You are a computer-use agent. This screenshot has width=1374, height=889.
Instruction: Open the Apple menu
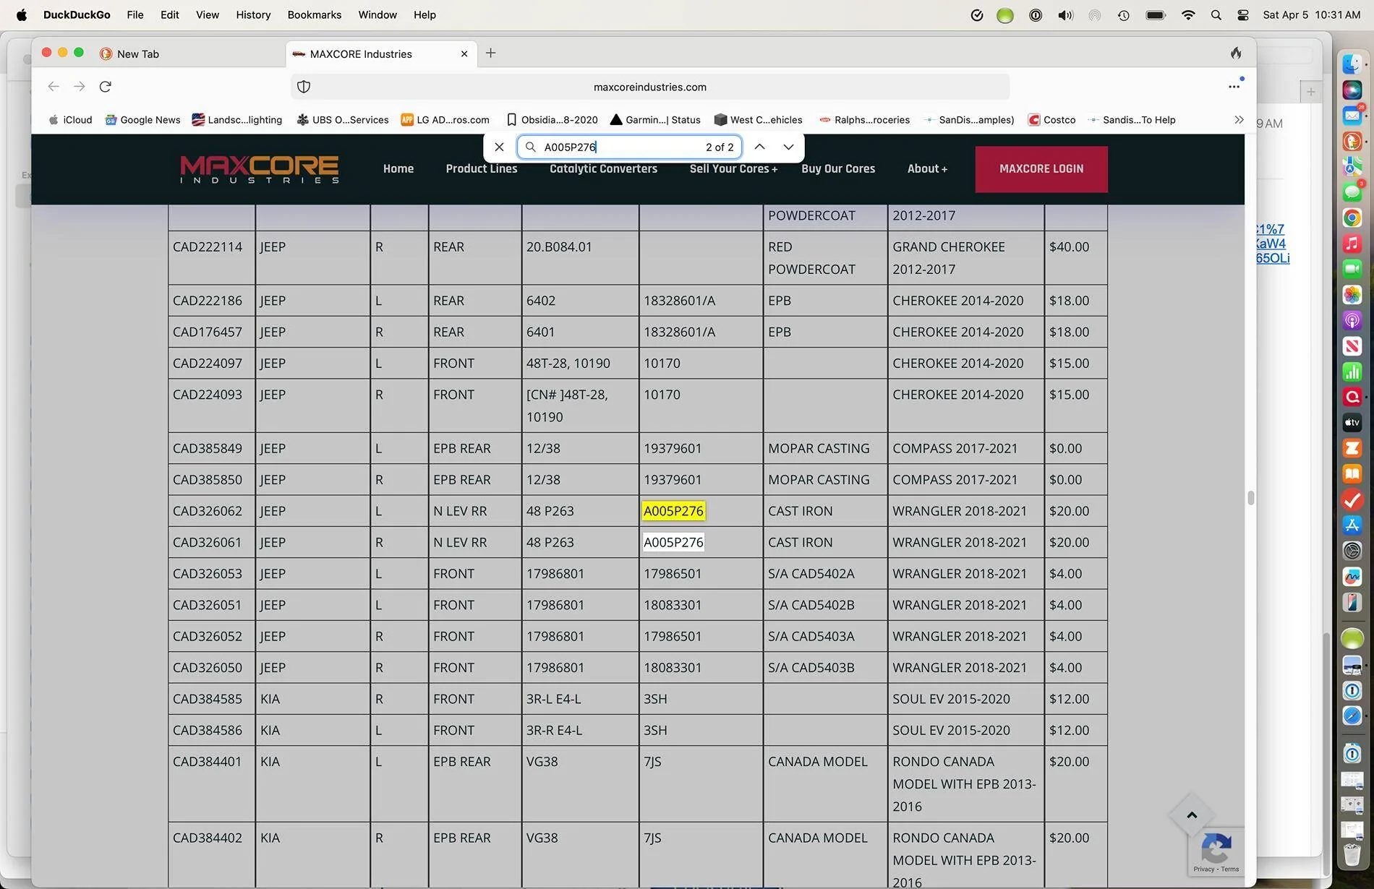coord(22,15)
